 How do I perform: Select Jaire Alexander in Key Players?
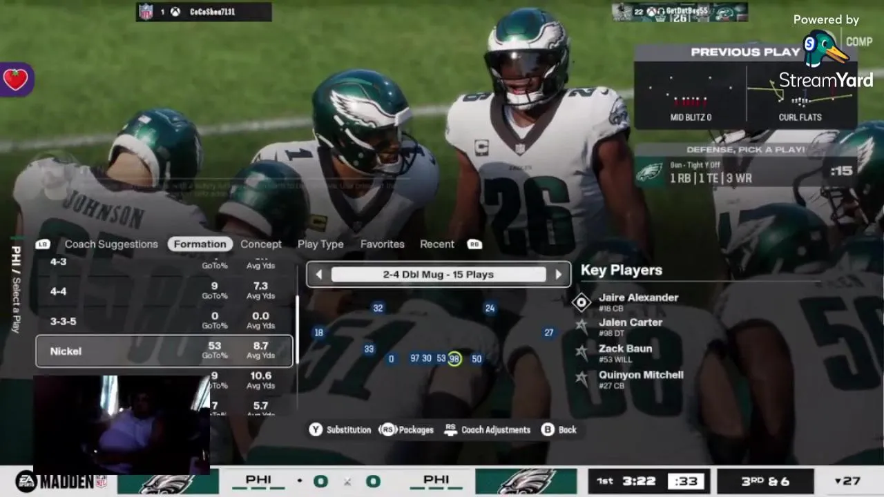(638, 302)
